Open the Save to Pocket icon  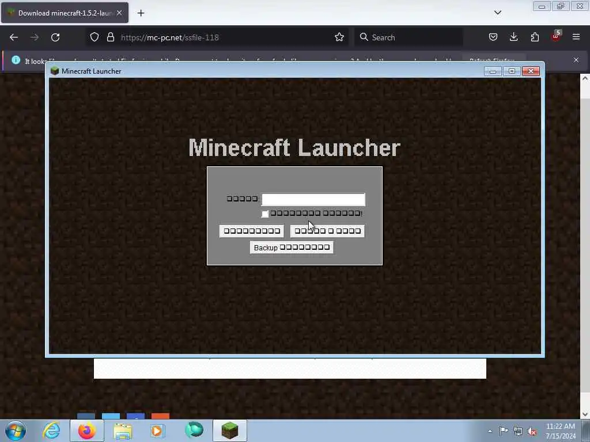tap(493, 37)
